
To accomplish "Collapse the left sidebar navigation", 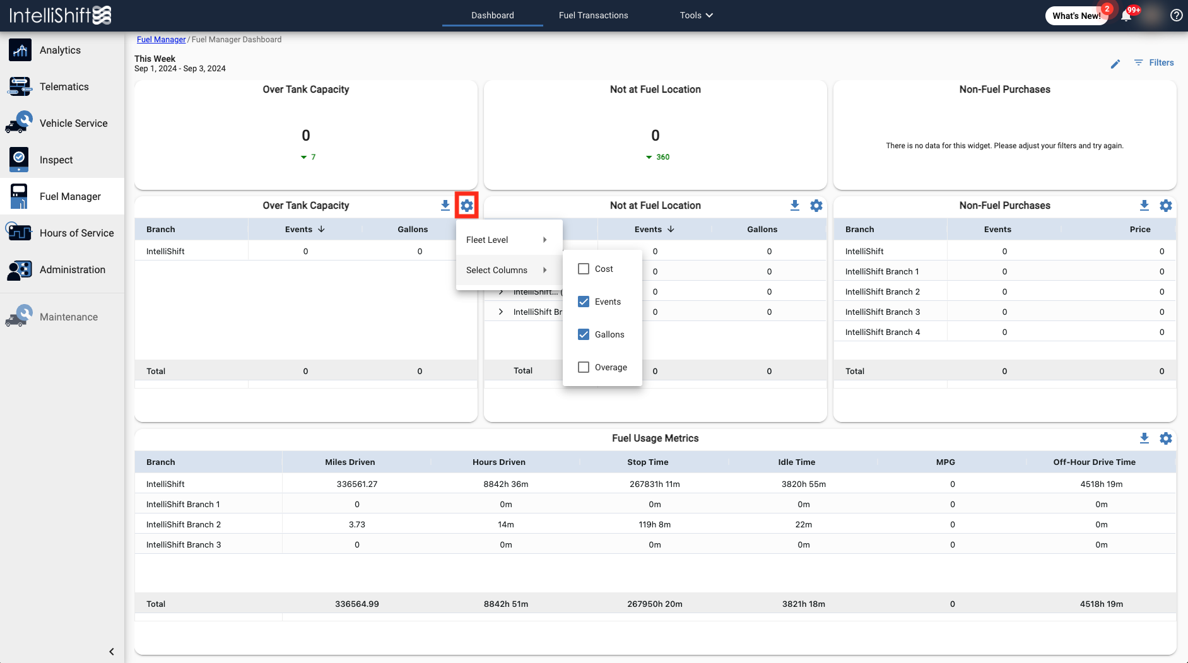I will pyautogui.click(x=112, y=652).
